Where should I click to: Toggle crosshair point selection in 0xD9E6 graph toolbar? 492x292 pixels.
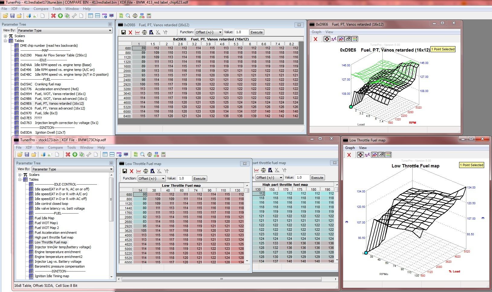click(x=327, y=39)
